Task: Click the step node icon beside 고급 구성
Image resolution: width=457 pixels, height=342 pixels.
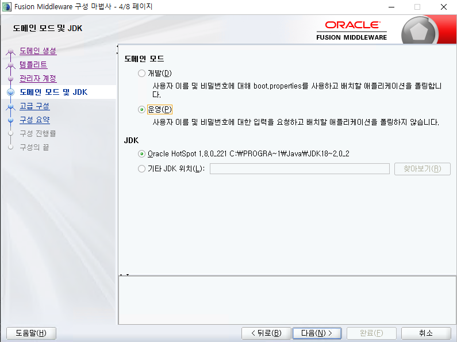Action: click(x=11, y=106)
